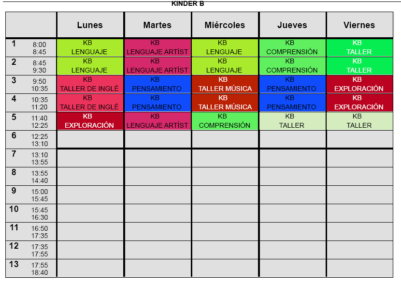Image resolution: width=401 pixels, height=285 pixels.
Task: Select Jueves period 1 COMPRENSIÓN cell
Action: (x=292, y=47)
